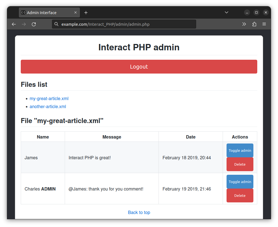Click the browser back arrow
The image size is (278, 227).
(x=14, y=24)
